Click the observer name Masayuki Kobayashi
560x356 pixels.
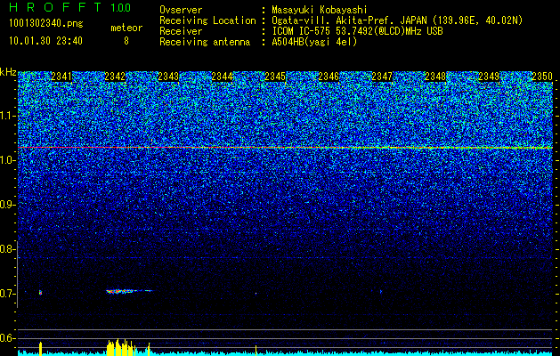(320, 10)
